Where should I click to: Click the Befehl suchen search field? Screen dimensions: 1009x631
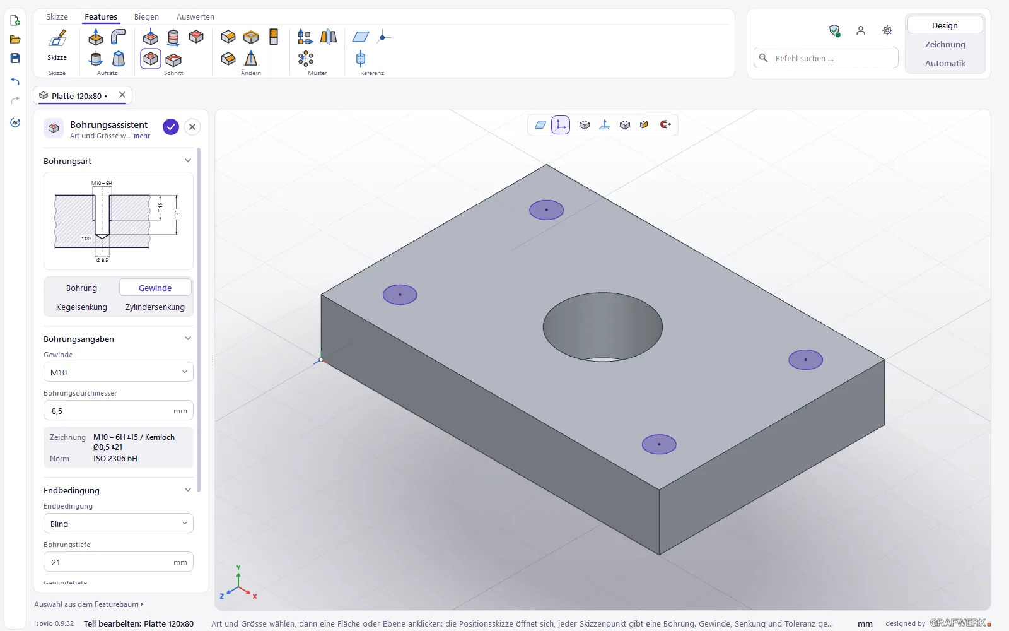pos(826,58)
